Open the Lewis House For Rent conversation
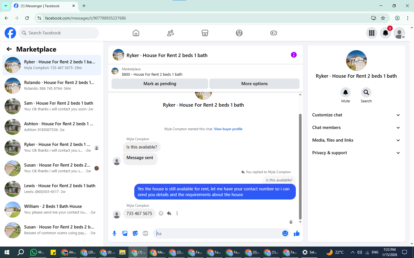This screenshot has width=414, height=258. point(52,189)
